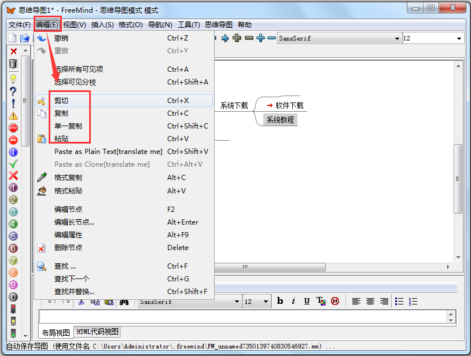Open the 帮助 menu
Screen dimensions: 471x356
coord(245,25)
